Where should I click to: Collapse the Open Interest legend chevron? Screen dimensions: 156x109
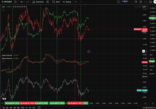pos(3,62)
